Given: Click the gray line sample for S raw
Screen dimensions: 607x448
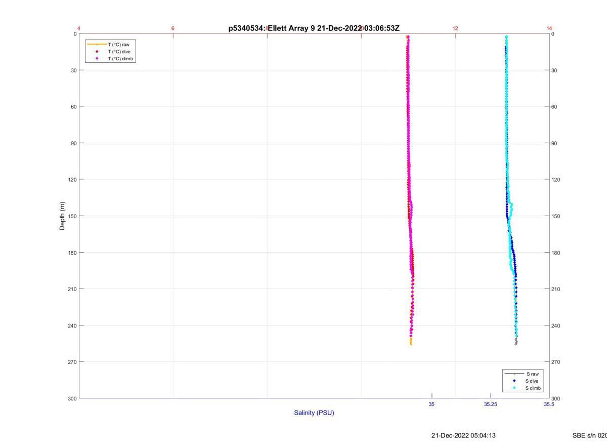Looking at the screenshot, I should point(514,374).
